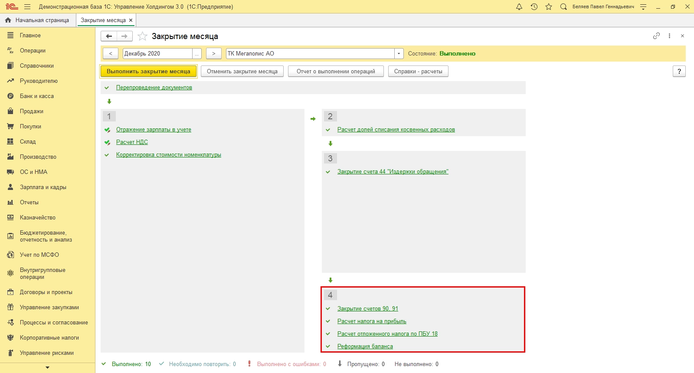Copy link to this form icon
This screenshot has height=373, width=694.
[x=656, y=36]
